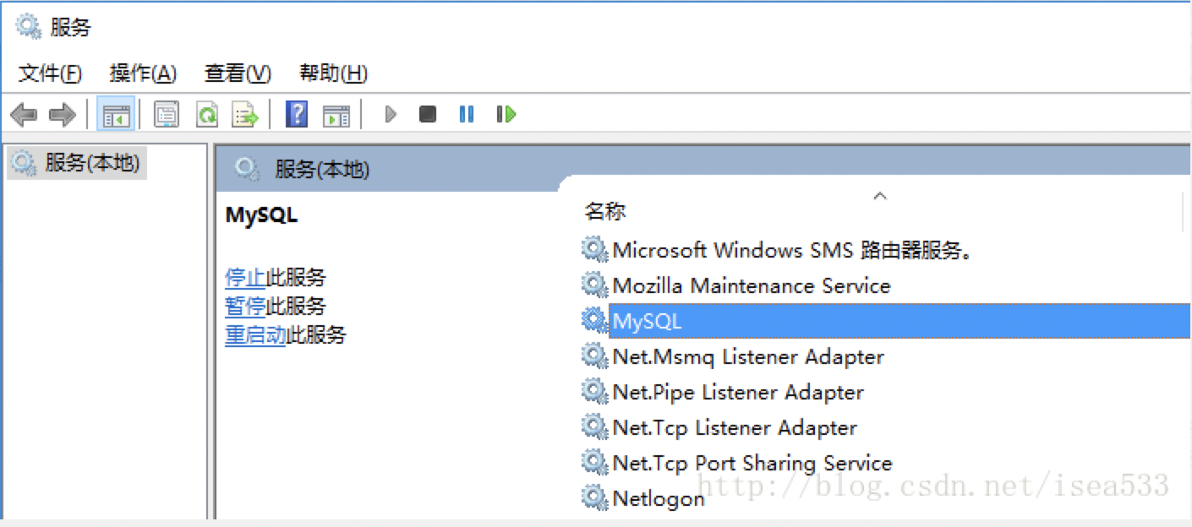1192x527 pixels.
Task: Pause the service with pause icon
Action: click(x=467, y=114)
